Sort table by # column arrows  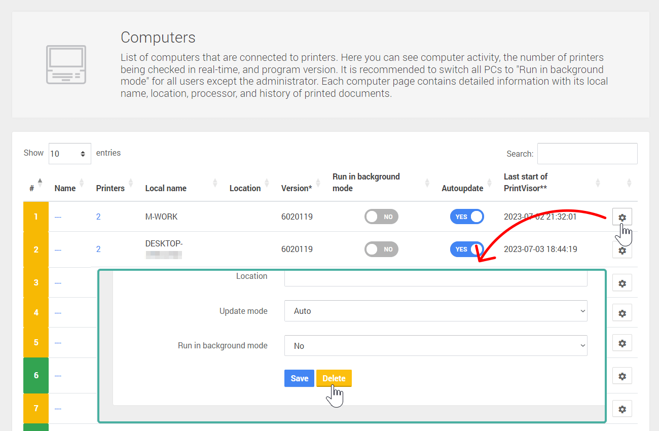(x=40, y=183)
